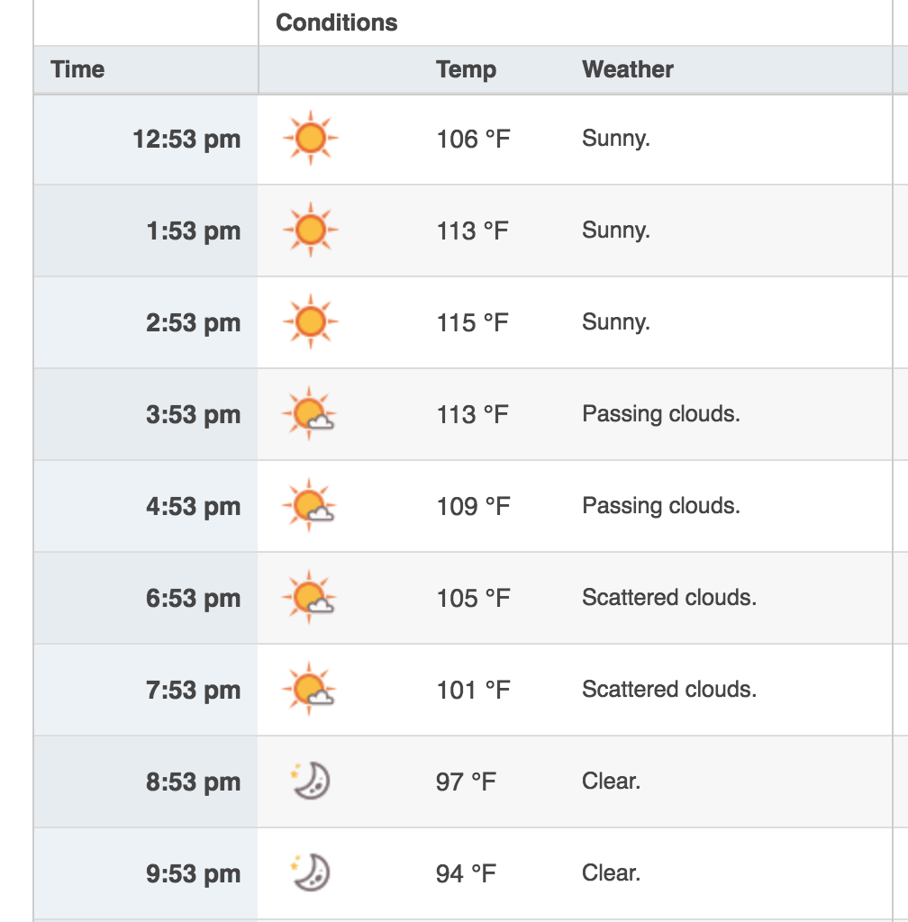Click the passing clouds icon at 3:53 pm
This screenshot has height=922, width=908.
tap(309, 413)
